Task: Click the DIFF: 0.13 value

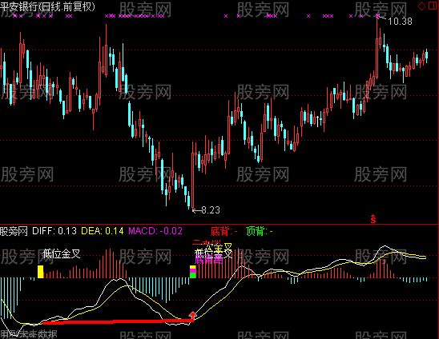Action: 54,231
